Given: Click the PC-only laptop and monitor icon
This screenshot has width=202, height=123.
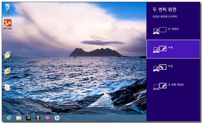Looking at the screenshot, I should click(x=160, y=31).
